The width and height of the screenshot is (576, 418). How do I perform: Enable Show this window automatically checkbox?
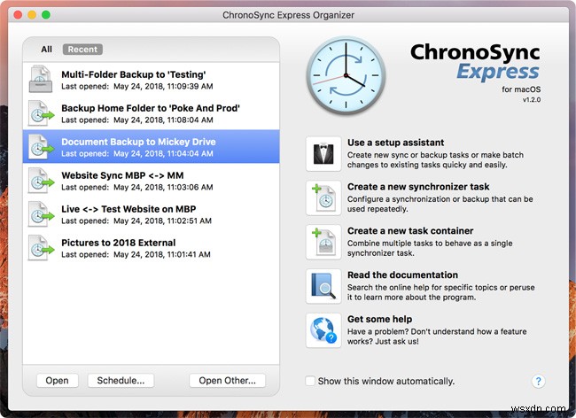pyautogui.click(x=310, y=381)
